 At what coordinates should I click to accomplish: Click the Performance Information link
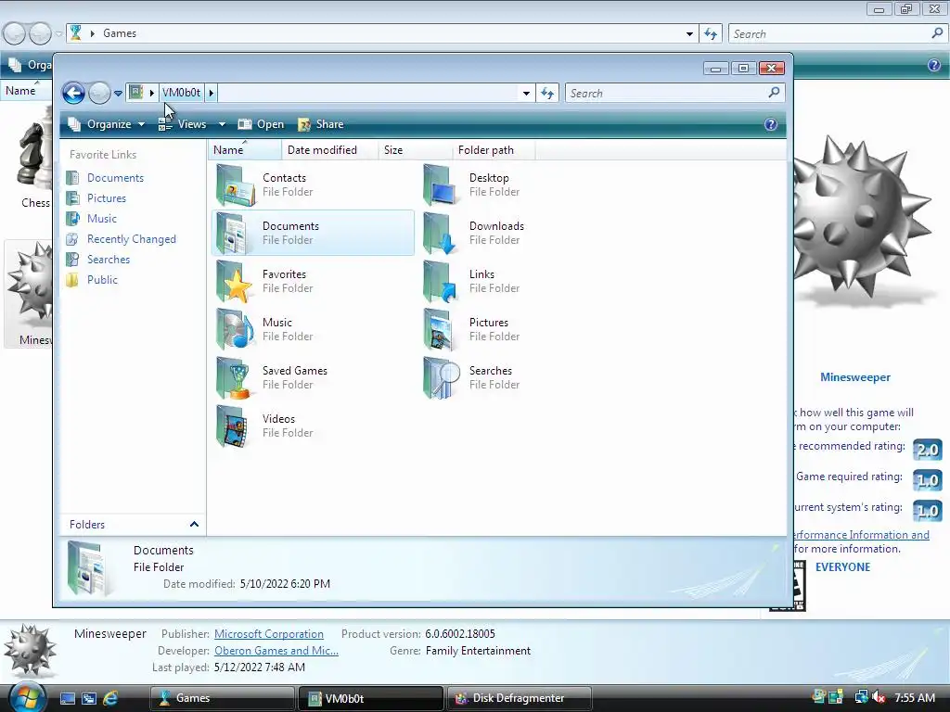[861, 535]
